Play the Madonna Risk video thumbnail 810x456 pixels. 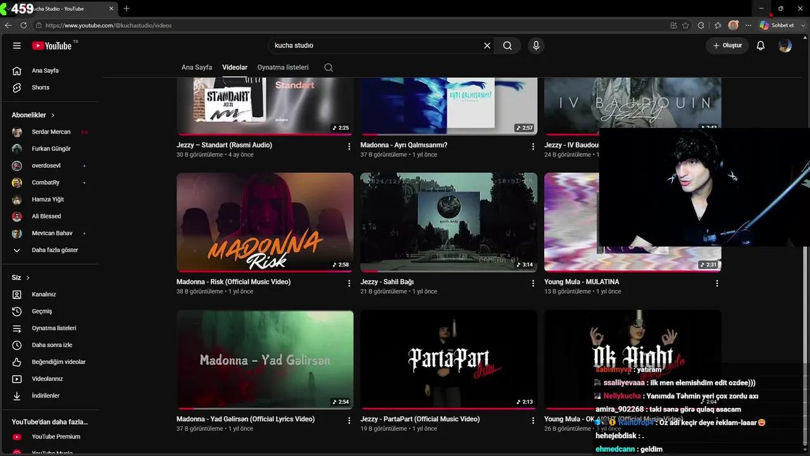pyautogui.click(x=265, y=222)
